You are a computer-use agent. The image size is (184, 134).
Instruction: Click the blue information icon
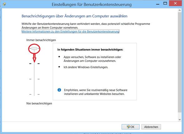pos(59,90)
